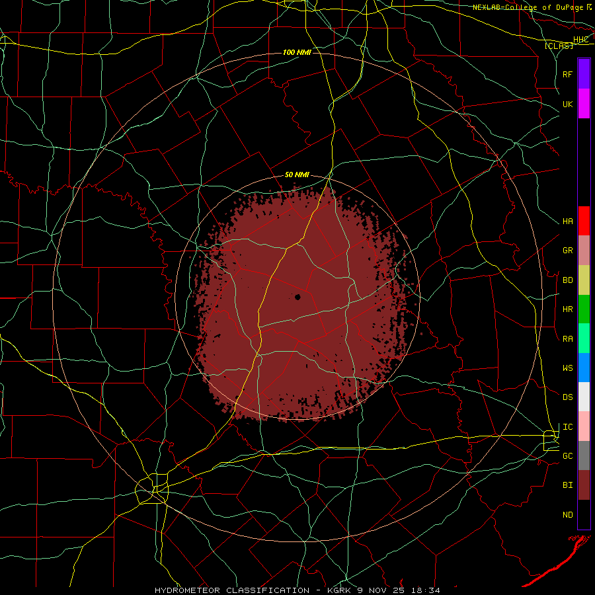Viewport: 595px width, 595px height.
Task: Click the '18:34' timestamp text
Action: [426, 590]
